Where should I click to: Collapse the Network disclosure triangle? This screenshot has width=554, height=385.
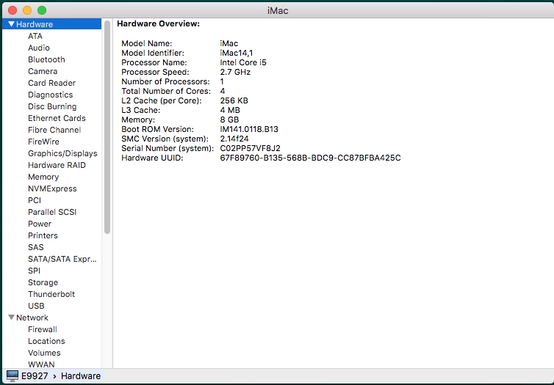point(11,318)
